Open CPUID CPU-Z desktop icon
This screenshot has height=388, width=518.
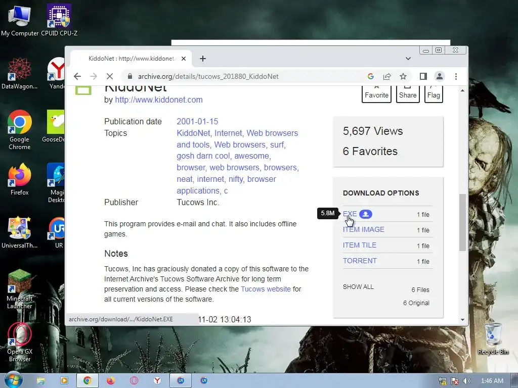click(x=59, y=21)
